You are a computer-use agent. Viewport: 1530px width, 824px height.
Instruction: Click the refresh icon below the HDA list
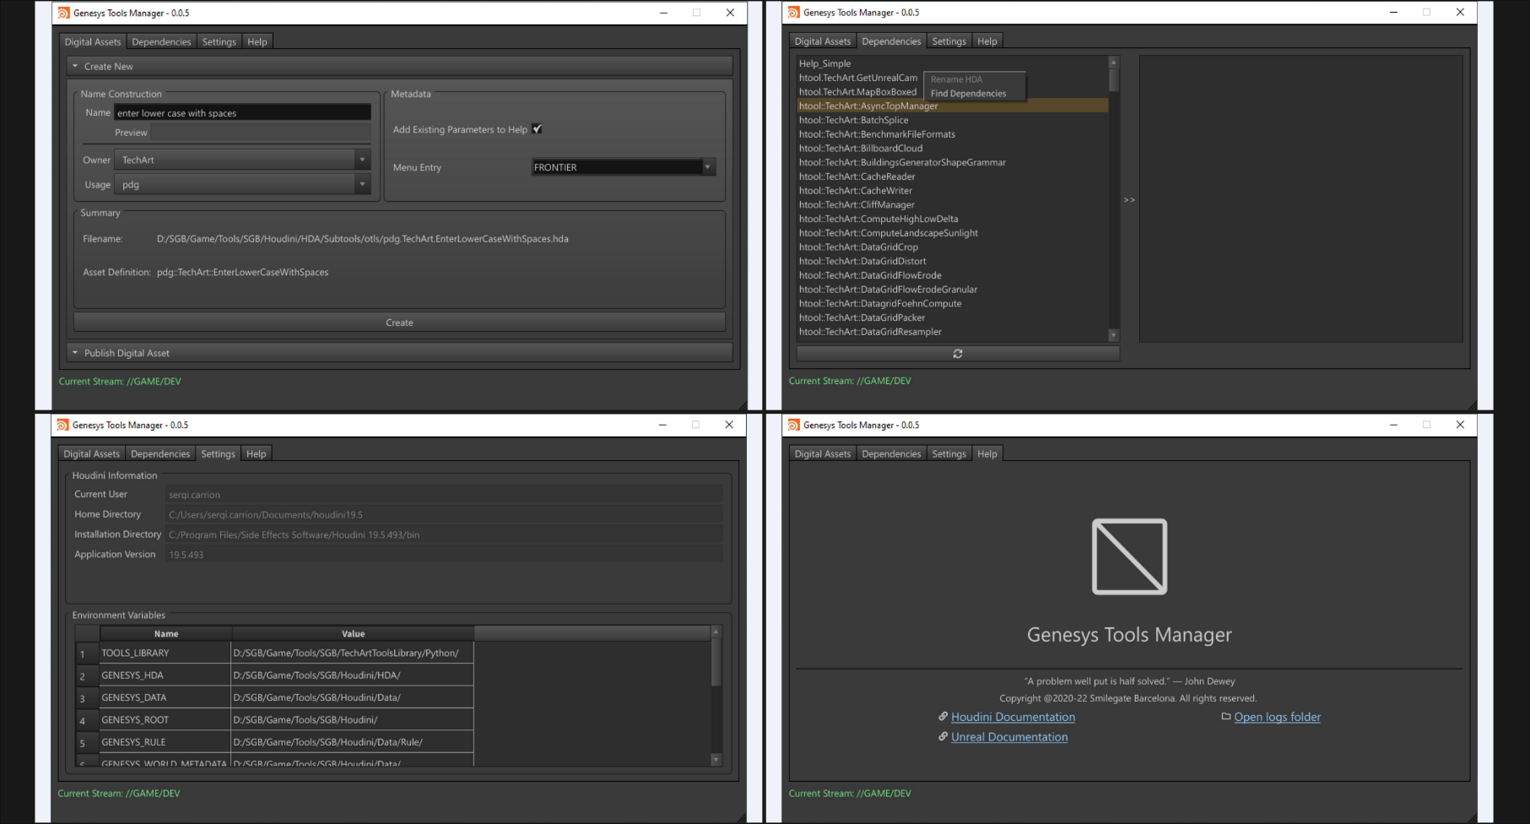[x=958, y=354]
